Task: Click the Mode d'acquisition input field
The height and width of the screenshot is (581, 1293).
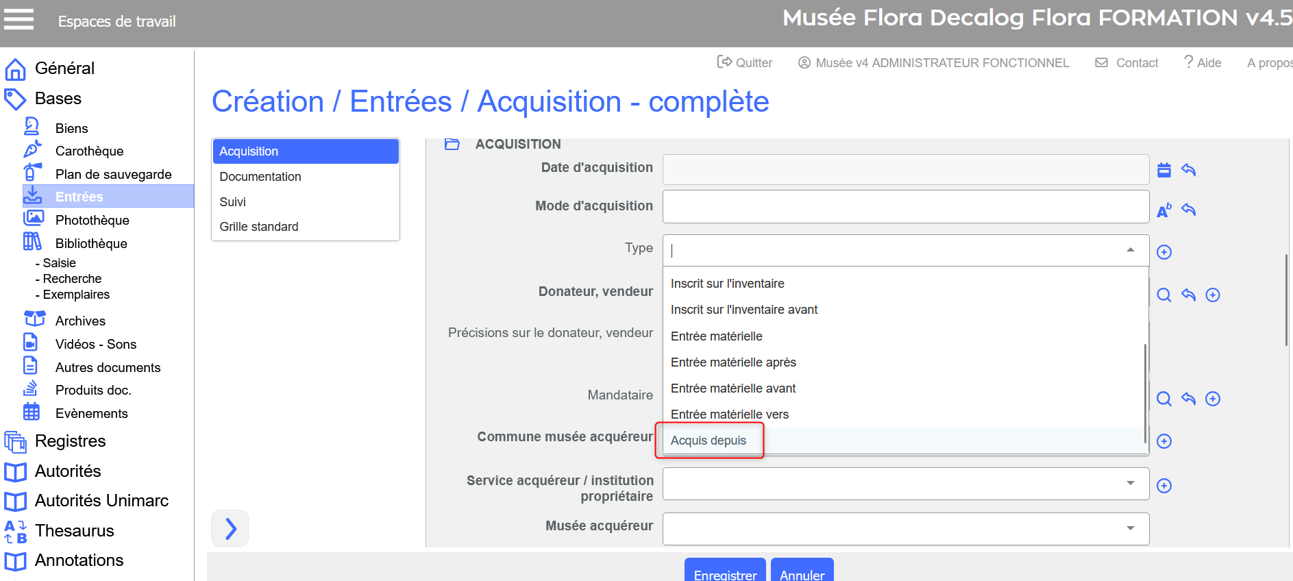Action: [905, 207]
